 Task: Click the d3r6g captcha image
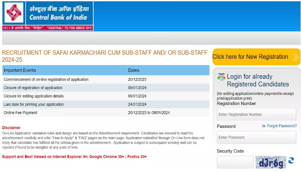tap(271, 162)
